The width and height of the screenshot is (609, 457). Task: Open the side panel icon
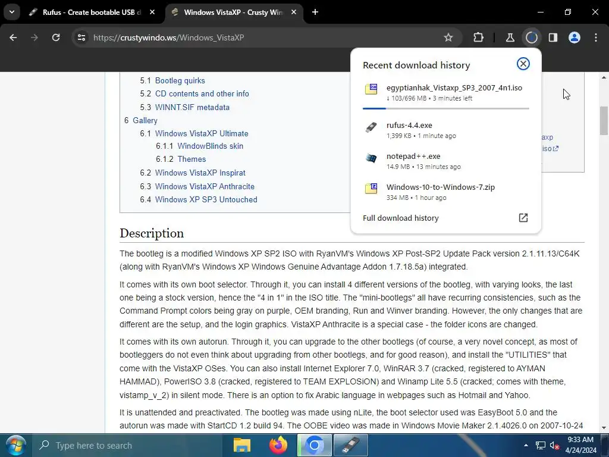point(553,37)
